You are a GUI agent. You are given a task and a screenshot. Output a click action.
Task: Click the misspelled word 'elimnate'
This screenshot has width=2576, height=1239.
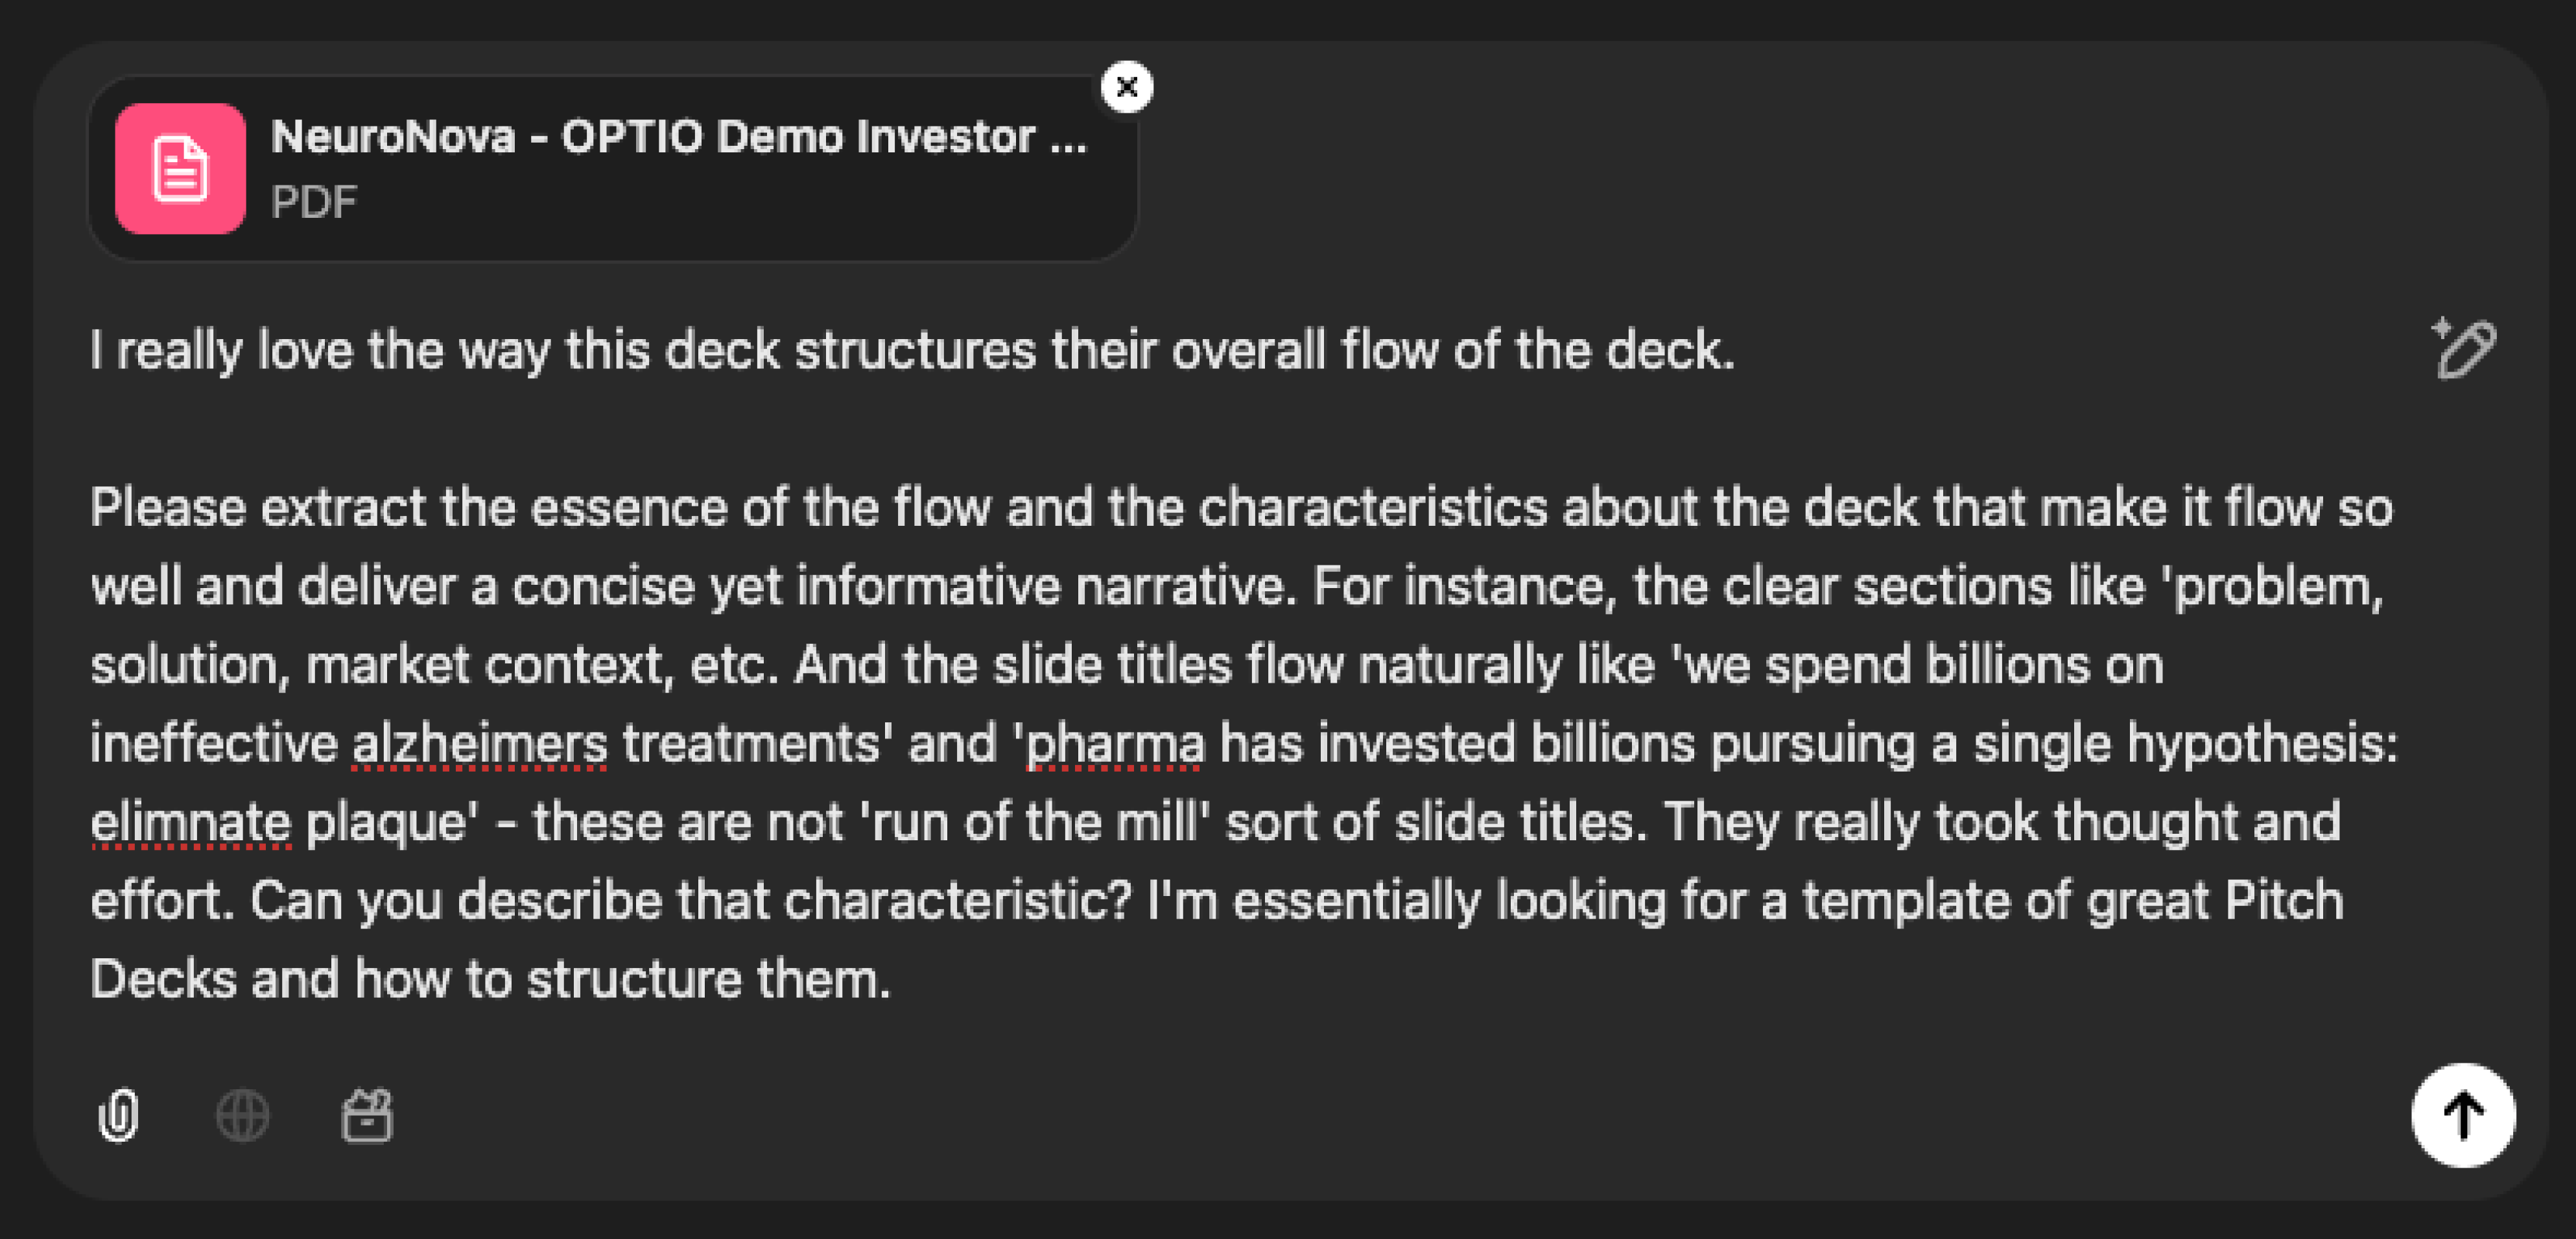[191, 822]
